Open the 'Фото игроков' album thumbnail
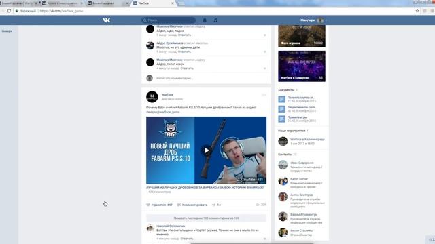Image resolution: width=435 pixels, height=244 pixels. click(302, 36)
